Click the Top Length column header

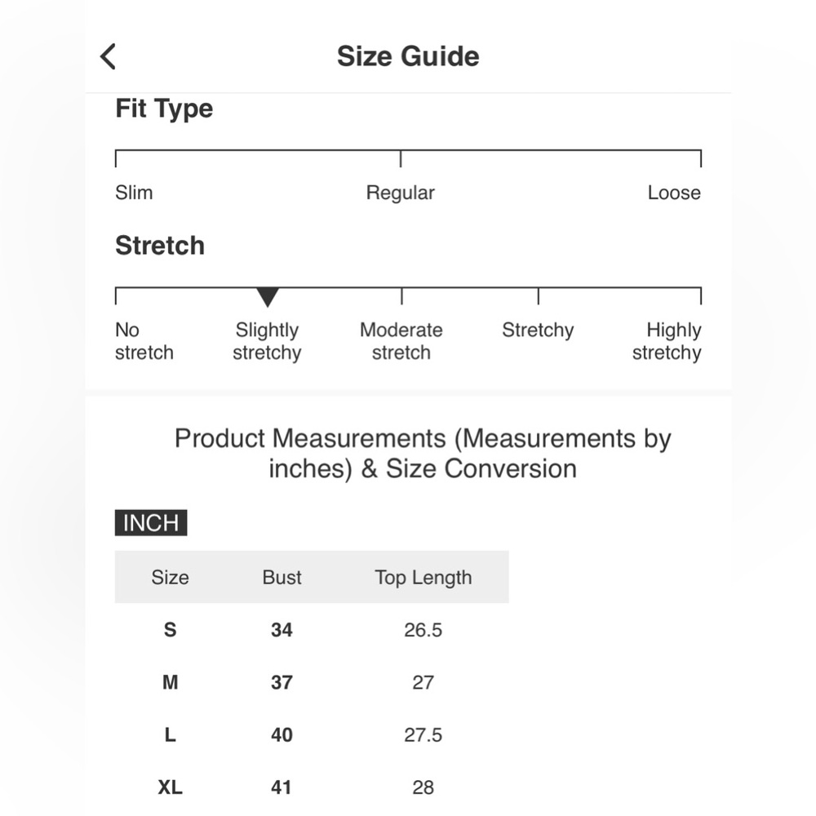[423, 578]
